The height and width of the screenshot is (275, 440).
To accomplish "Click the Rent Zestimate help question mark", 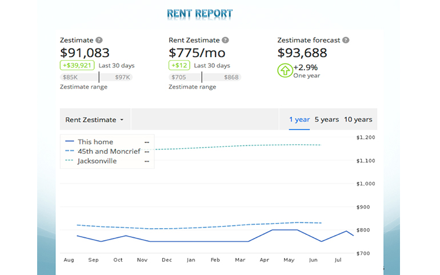I will coord(225,41).
